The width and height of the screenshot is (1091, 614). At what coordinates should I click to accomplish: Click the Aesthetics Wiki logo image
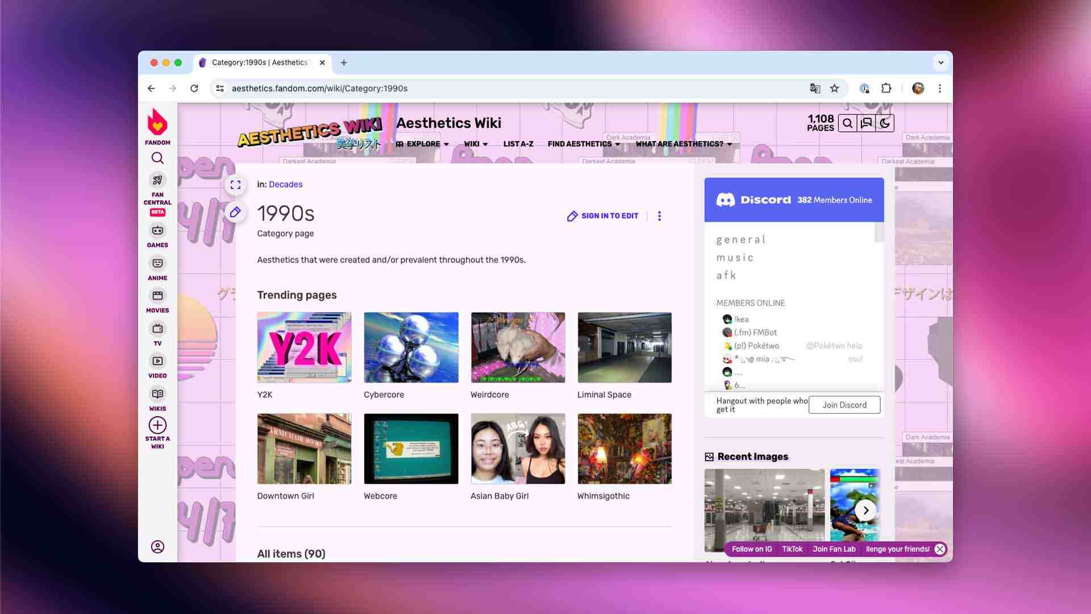click(x=310, y=134)
